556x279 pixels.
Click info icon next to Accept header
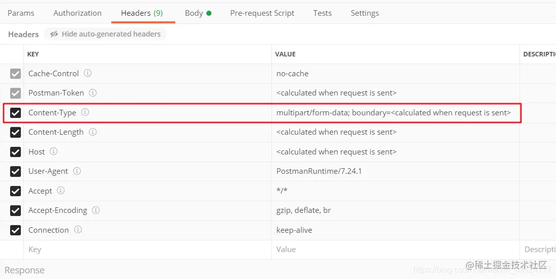(60, 191)
